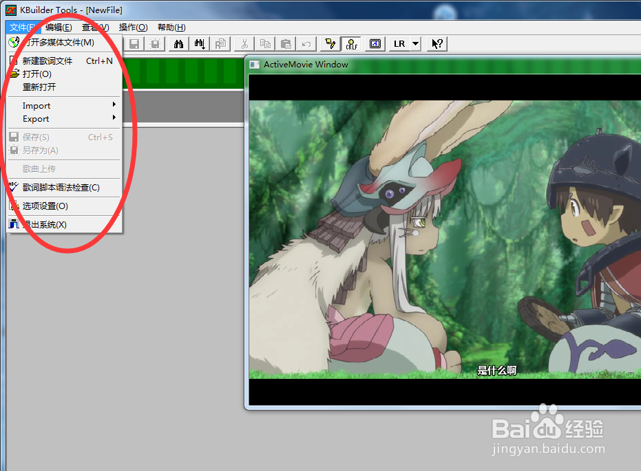
Task: Expand the Import submenu
Action: 64,106
